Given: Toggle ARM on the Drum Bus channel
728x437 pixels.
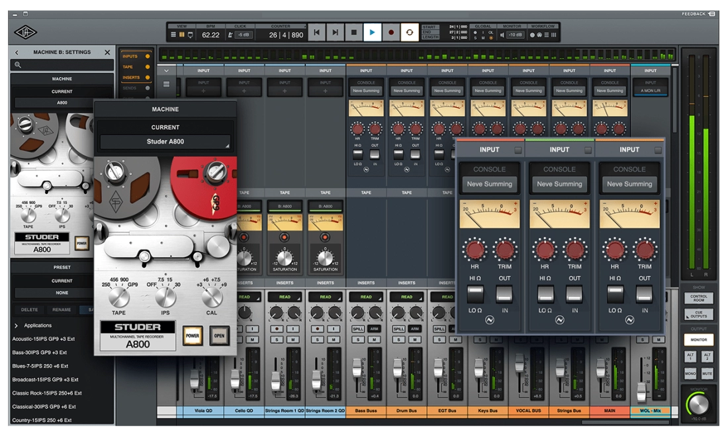Looking at the screenshot, I should click(x=415, y=329).
